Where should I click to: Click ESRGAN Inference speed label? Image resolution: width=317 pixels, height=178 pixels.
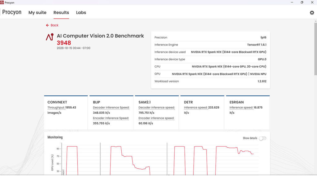(241, 108)
